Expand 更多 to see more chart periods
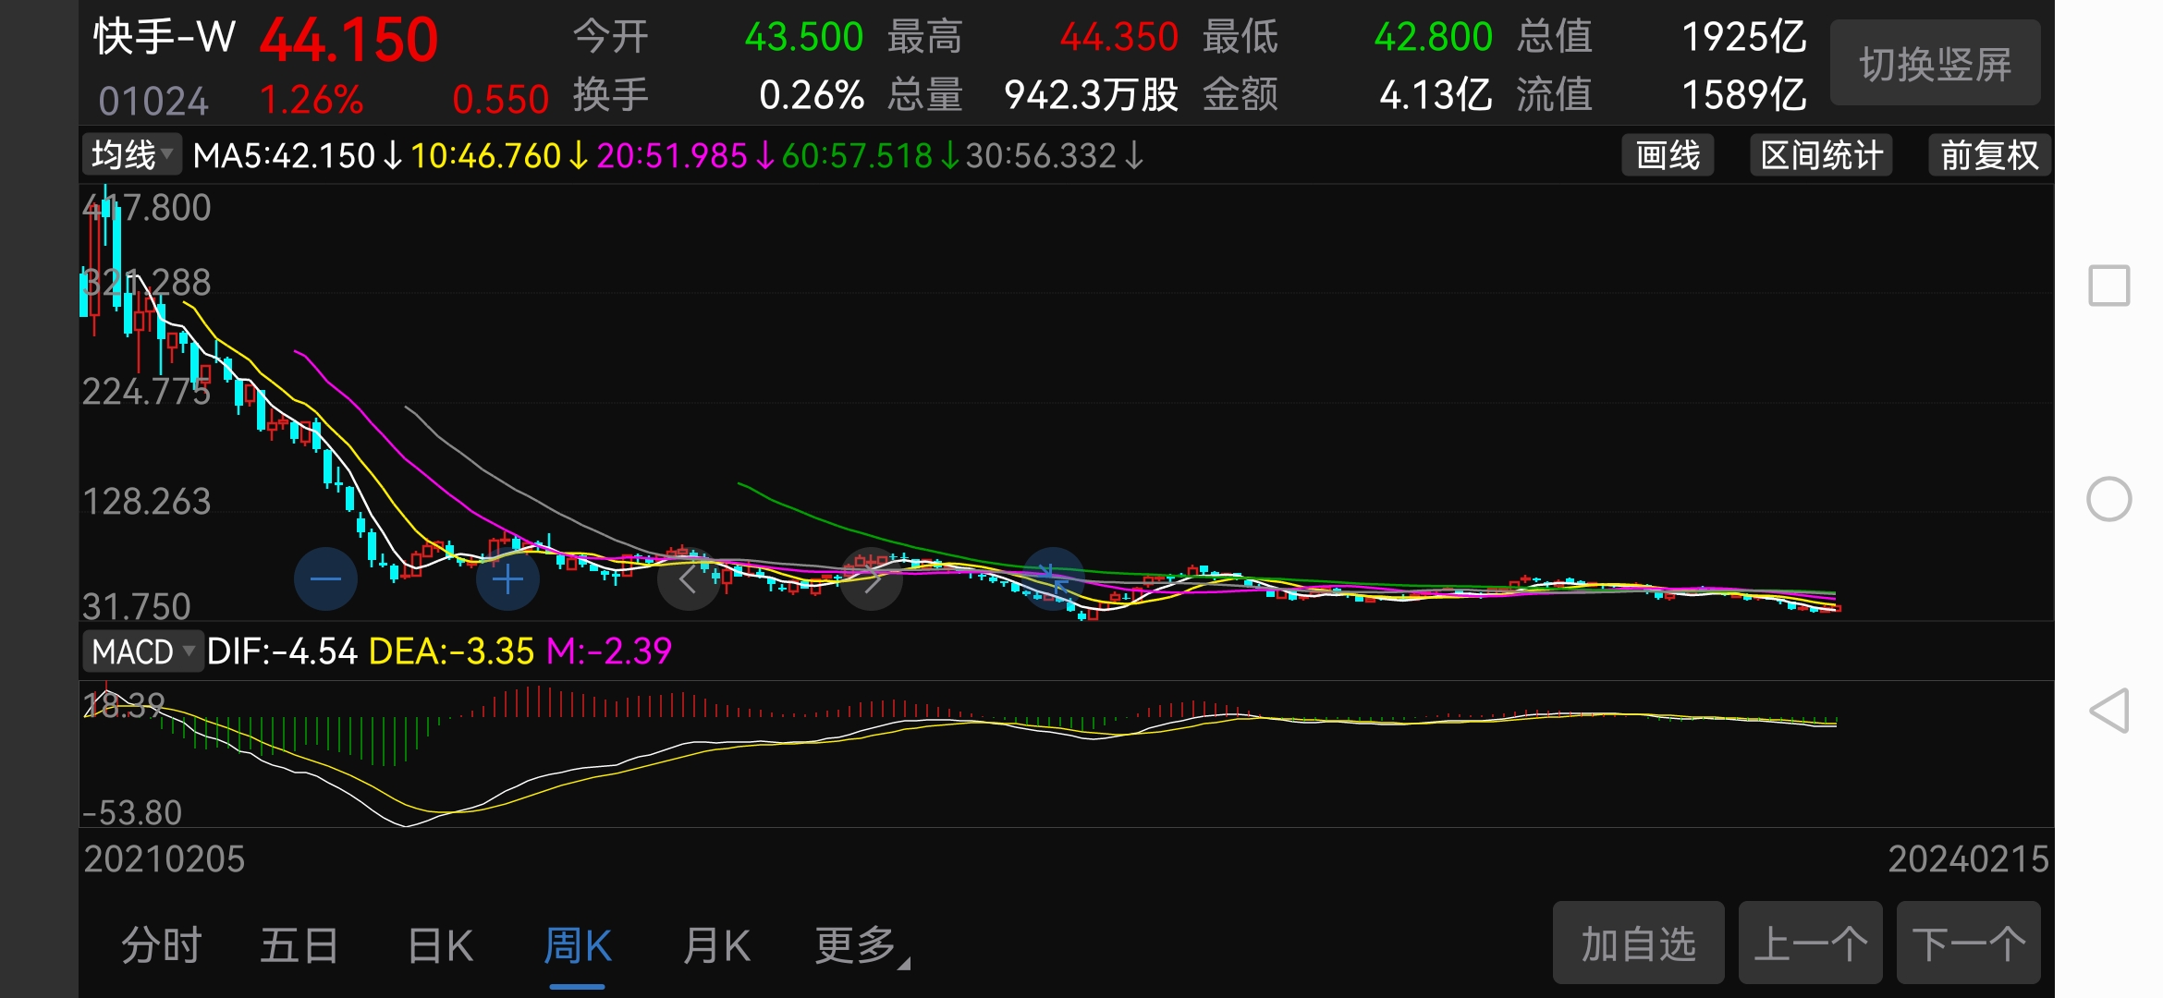Image resolution: width=2163 pixels, height=998 pixels. click(852, 944)
